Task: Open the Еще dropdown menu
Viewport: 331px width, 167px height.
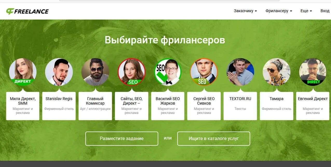Action: click(x=306, y=11)
